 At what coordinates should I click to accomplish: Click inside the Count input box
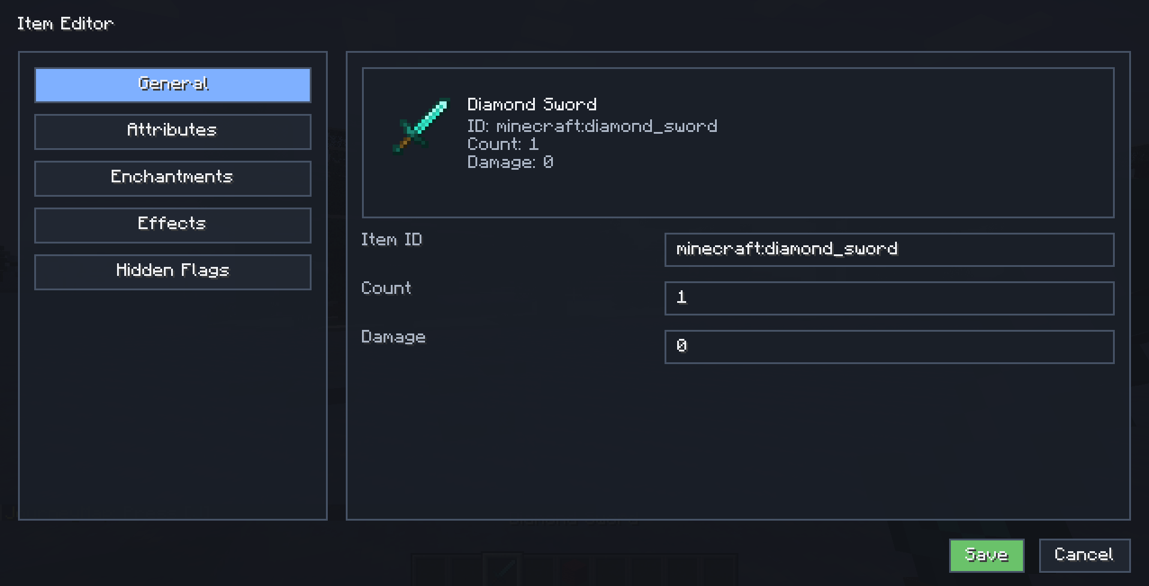[x=889, y=298]
